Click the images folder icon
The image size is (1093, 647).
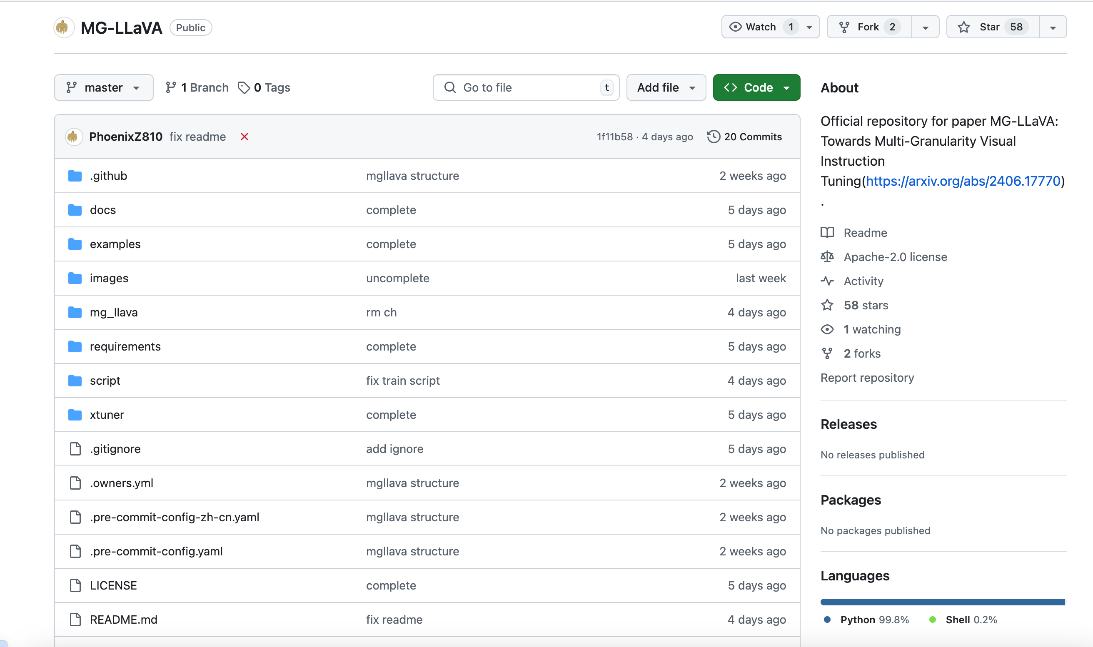[x=75, y=278]
